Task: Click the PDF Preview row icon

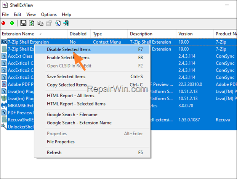Action: click(4, 112)
